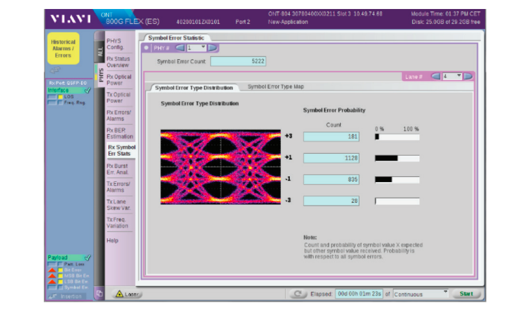Viewport: 505px width, 314px height.
Task: Open Tx Freq. Variation page
Action: (x=117, y=223)
